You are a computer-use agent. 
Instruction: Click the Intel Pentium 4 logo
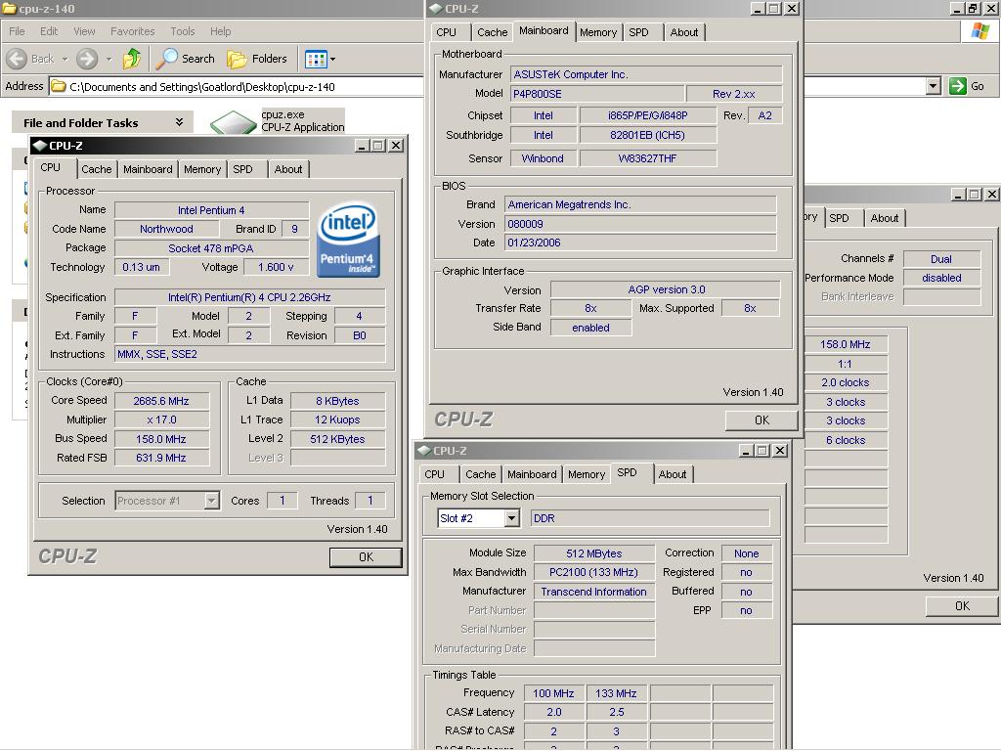pos(349,241)
